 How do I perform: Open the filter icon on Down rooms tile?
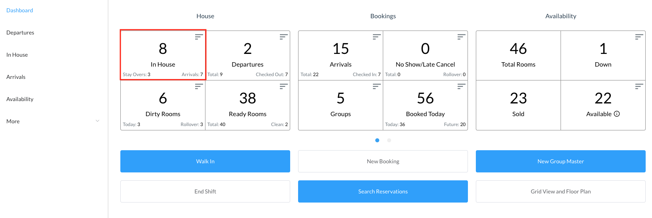(x=639, y=37)
